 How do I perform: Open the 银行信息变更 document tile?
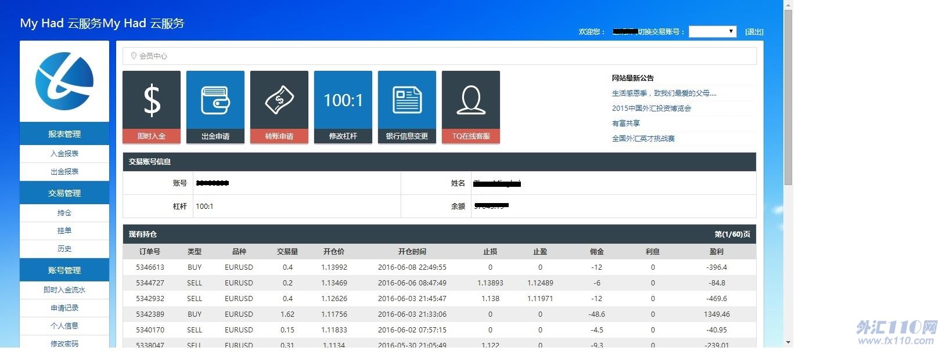pos(407,107)
